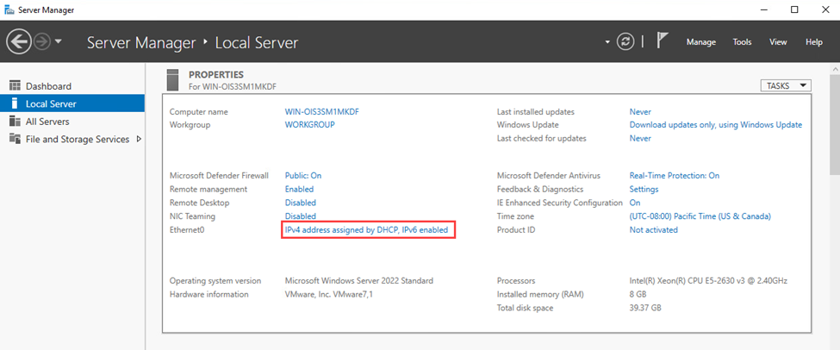Click the PROPERTIES server tower icon

172,79
